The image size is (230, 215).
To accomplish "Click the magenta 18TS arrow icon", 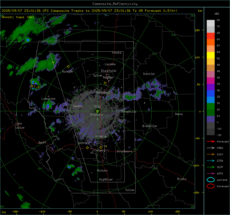I will [211, 174].
